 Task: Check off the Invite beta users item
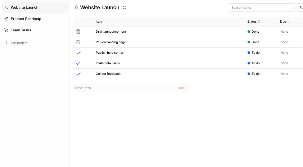click(x=78, y=63)
